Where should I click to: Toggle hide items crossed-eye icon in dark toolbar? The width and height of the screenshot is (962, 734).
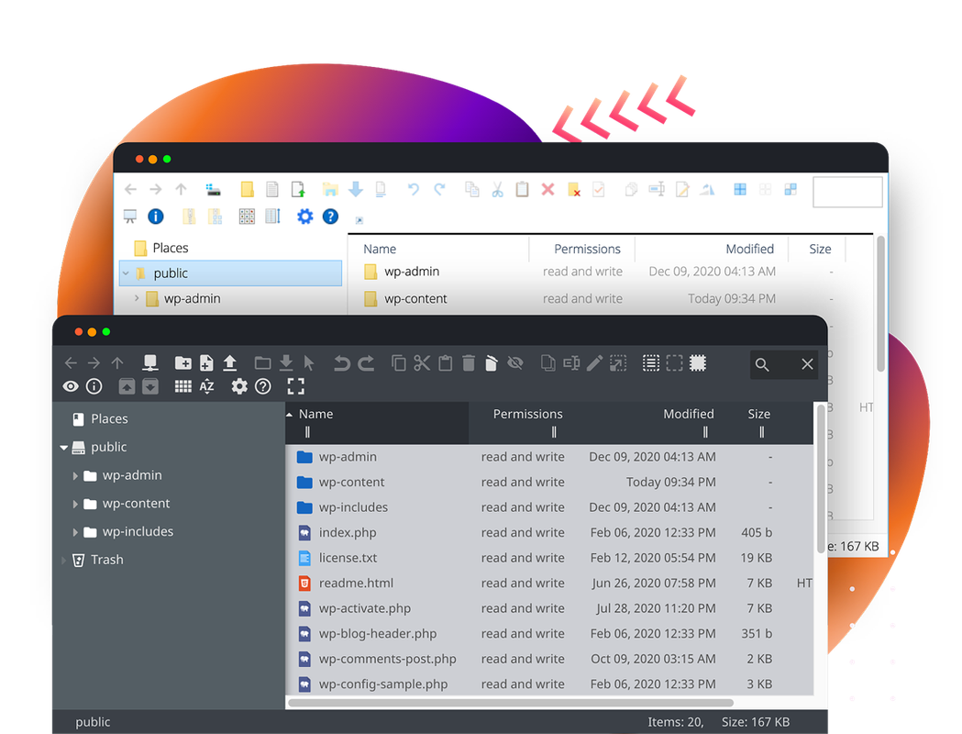(x=515, y=363)
